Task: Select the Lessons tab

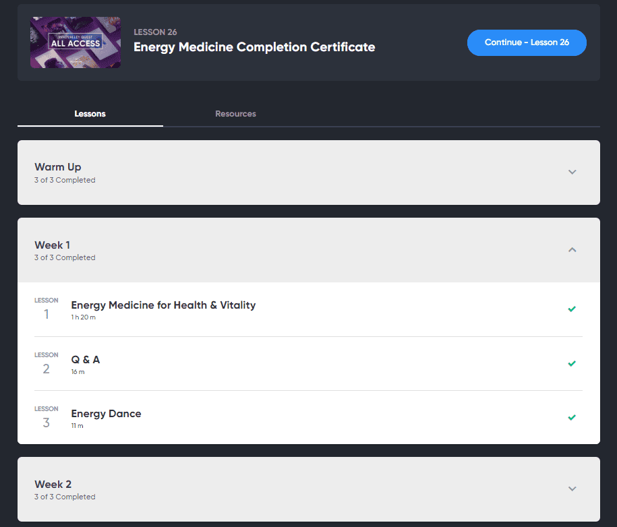Action: [90, 114]
